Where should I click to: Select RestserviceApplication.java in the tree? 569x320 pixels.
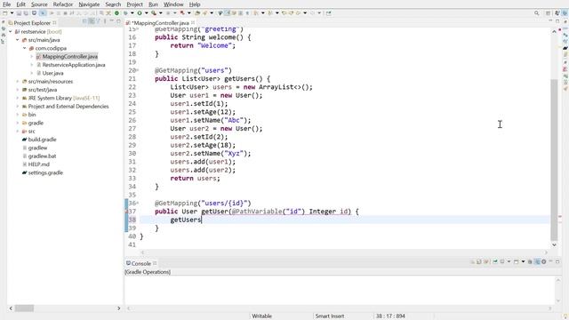[74, 65]
